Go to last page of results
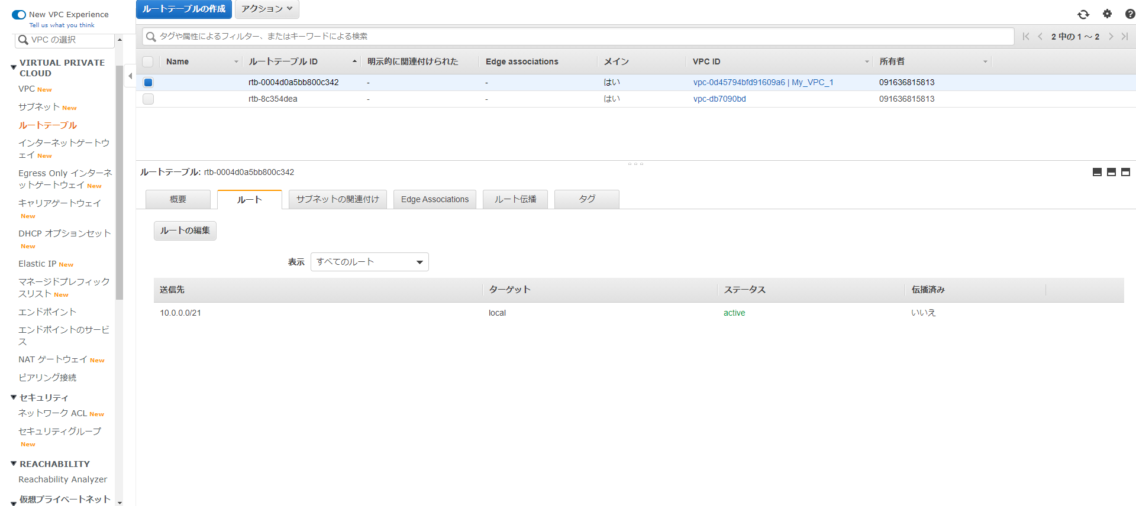 pos(1125,37)
